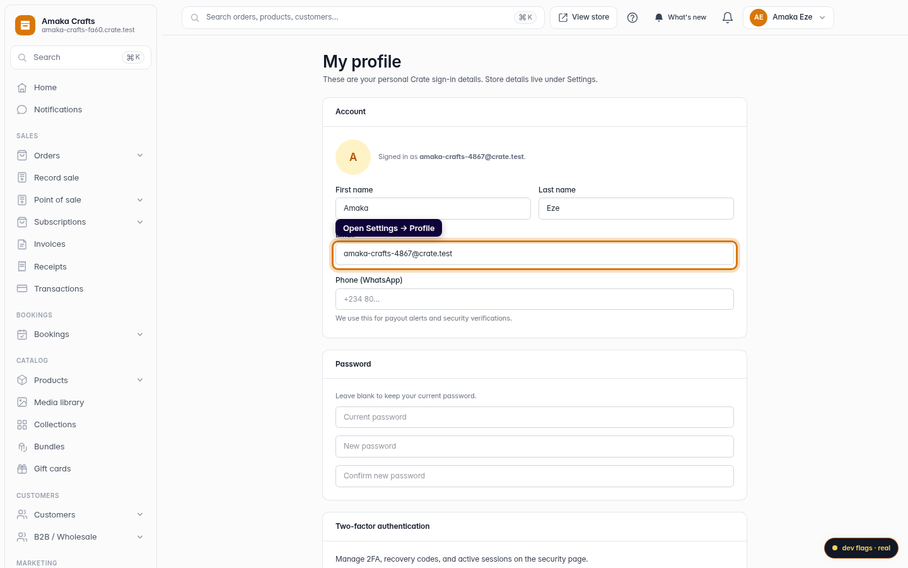The image size is (908, 568).
Task: Click the Bookings calendar icon
Action: click(22, 334)
